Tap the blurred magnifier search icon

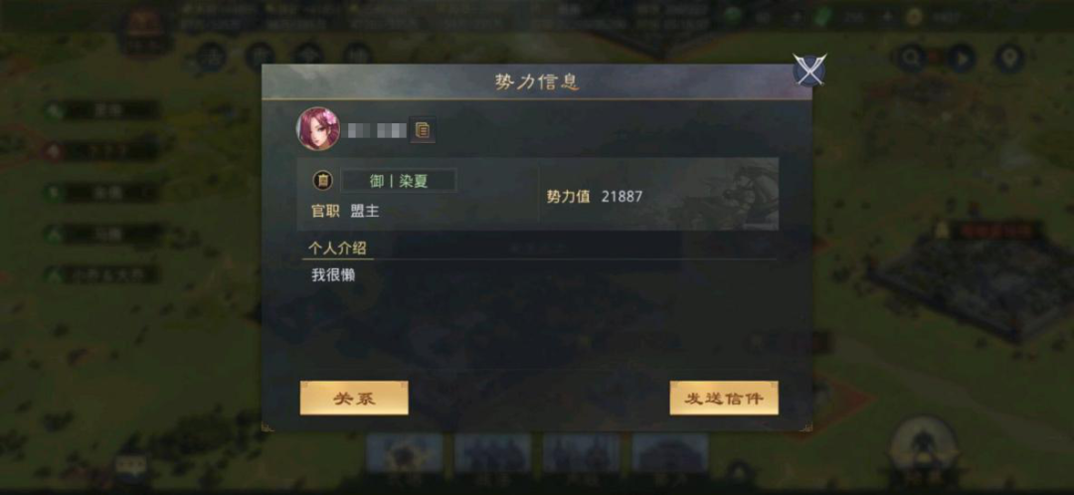click(912, 59)
